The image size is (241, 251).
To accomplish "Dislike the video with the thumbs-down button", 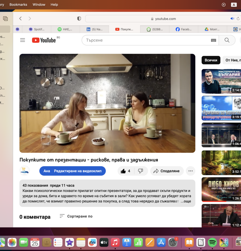I will [x=141, y=171].
